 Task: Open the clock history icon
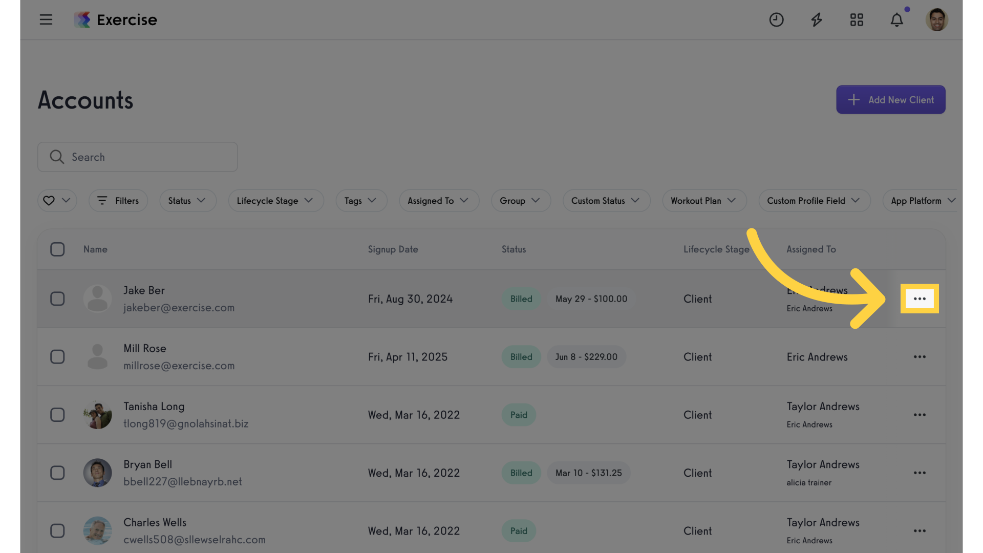(776, 19)
